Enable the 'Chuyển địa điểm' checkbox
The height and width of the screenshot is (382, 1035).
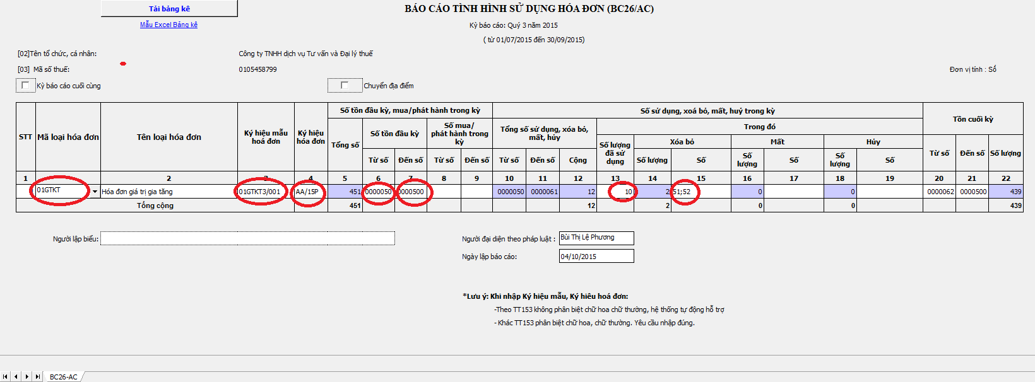pyautogui.click(x=345, y=85)
